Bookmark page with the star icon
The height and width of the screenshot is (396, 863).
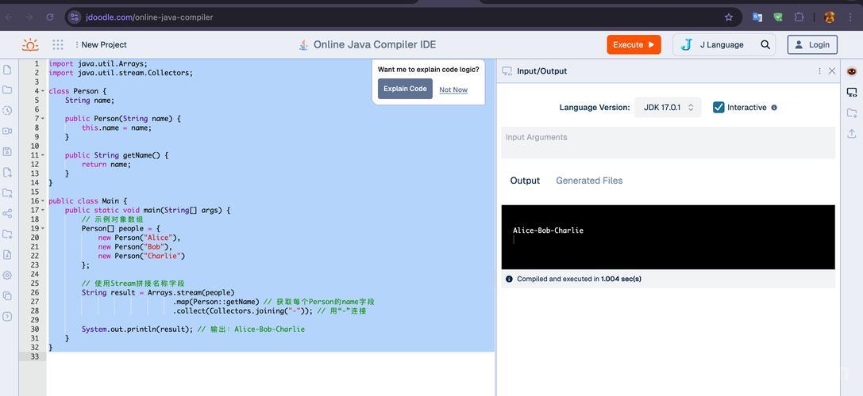729,17
